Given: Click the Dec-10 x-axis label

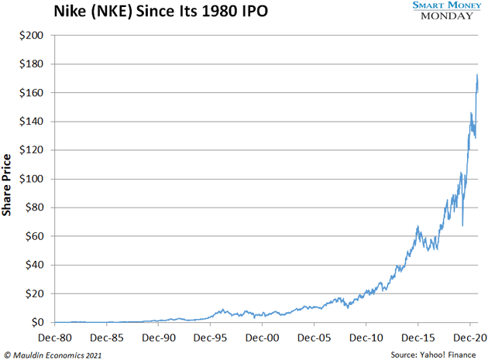Looking at the screenshot, I should point(366,338).
